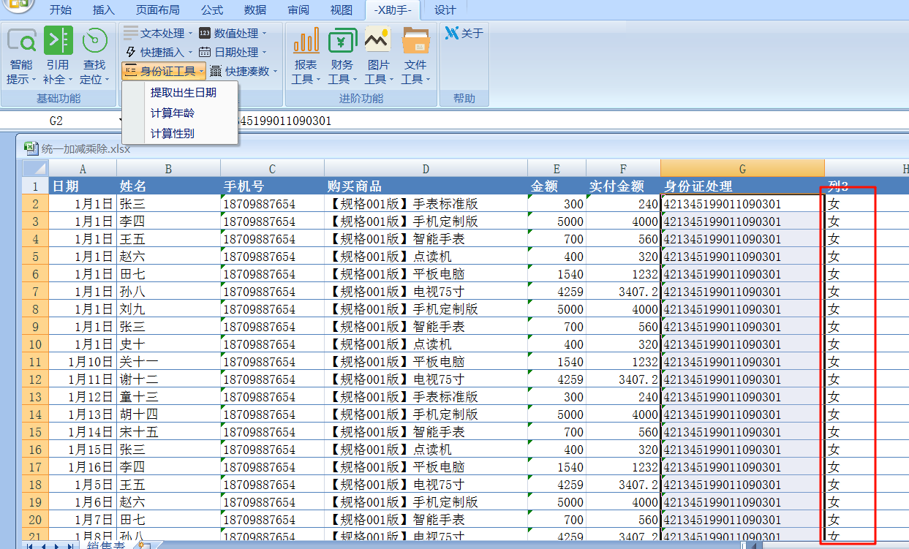
Task: Open the 日期处理 calendar icon
Action: pyautogui.click(x=205, y=52)
